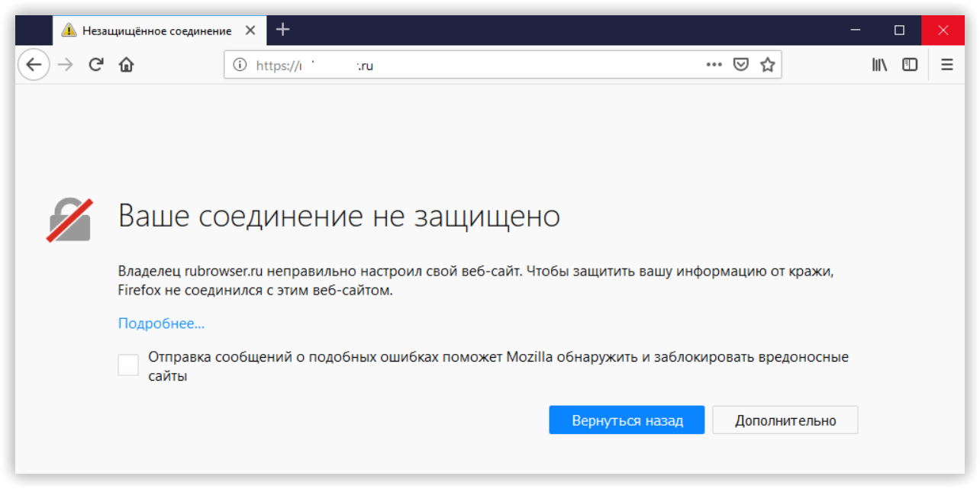Open the Подробнее… link
This screenshot has width=980, height=489.
(x=161, y=323)
